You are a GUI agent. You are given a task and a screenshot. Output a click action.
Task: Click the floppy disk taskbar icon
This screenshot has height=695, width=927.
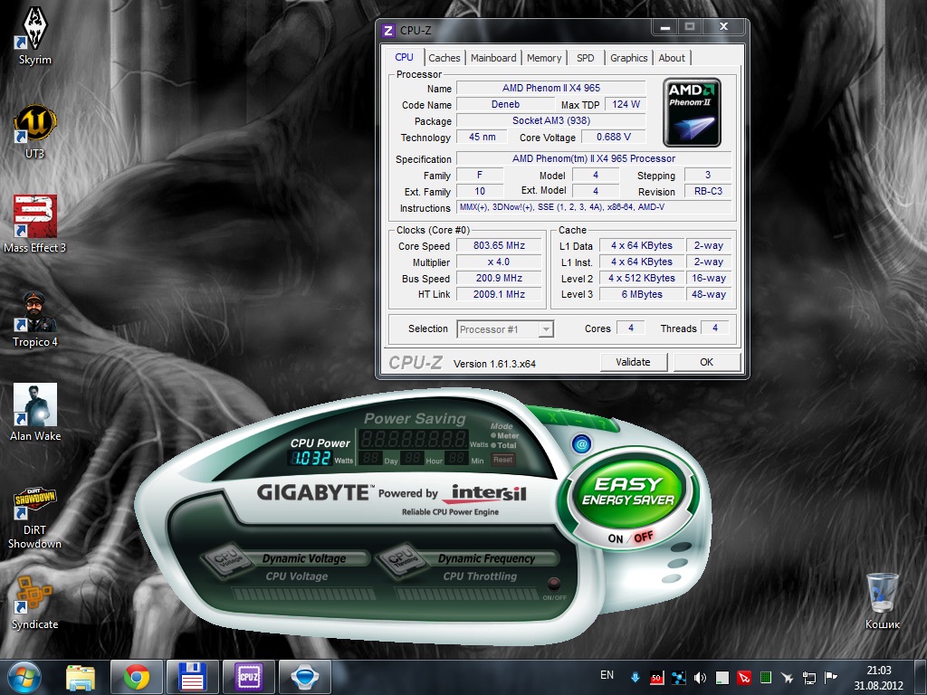[x=192, y=677]
